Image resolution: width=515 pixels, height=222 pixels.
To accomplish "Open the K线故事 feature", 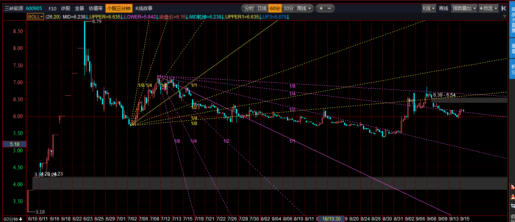I will click(x=144, y=8).
